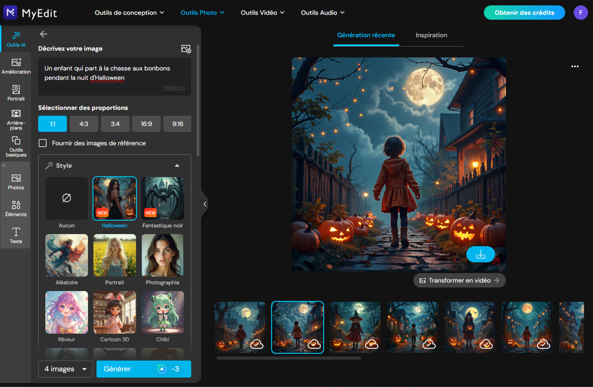The image size is (593, 387).
Task: Open the Amélioration tool
Action: pyautogui.click(x=16, y=64)
